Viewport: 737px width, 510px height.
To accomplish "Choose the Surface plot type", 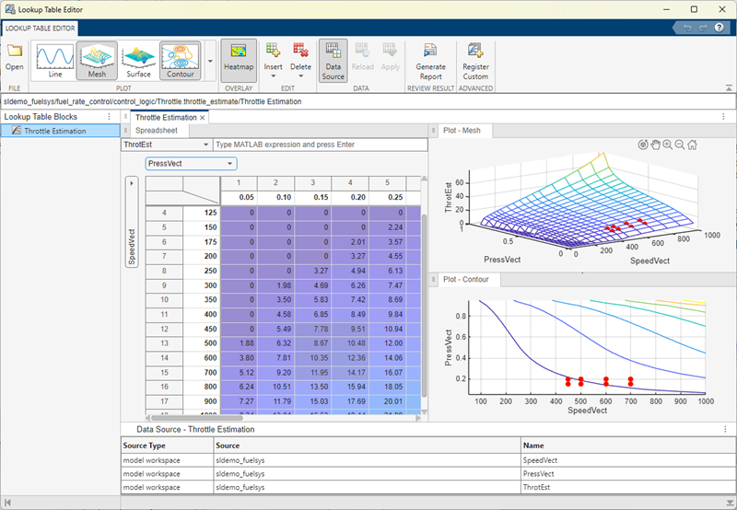I will click(x=137, y=60).
